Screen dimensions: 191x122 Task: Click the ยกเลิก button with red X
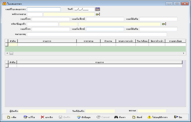[x=47, y=117]
